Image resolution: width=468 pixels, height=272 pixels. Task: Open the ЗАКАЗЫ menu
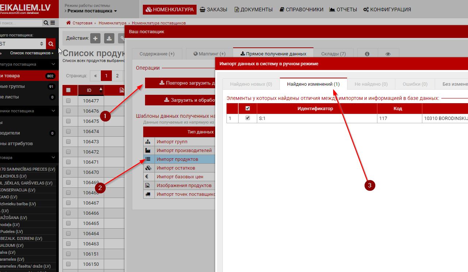click(213, 9)
